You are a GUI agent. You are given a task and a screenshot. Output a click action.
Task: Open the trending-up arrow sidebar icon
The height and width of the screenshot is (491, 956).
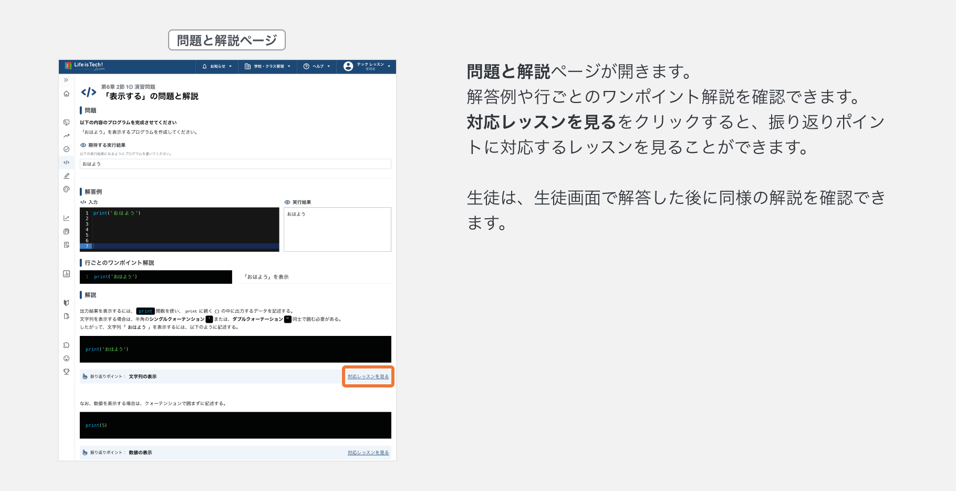(66, 136)
